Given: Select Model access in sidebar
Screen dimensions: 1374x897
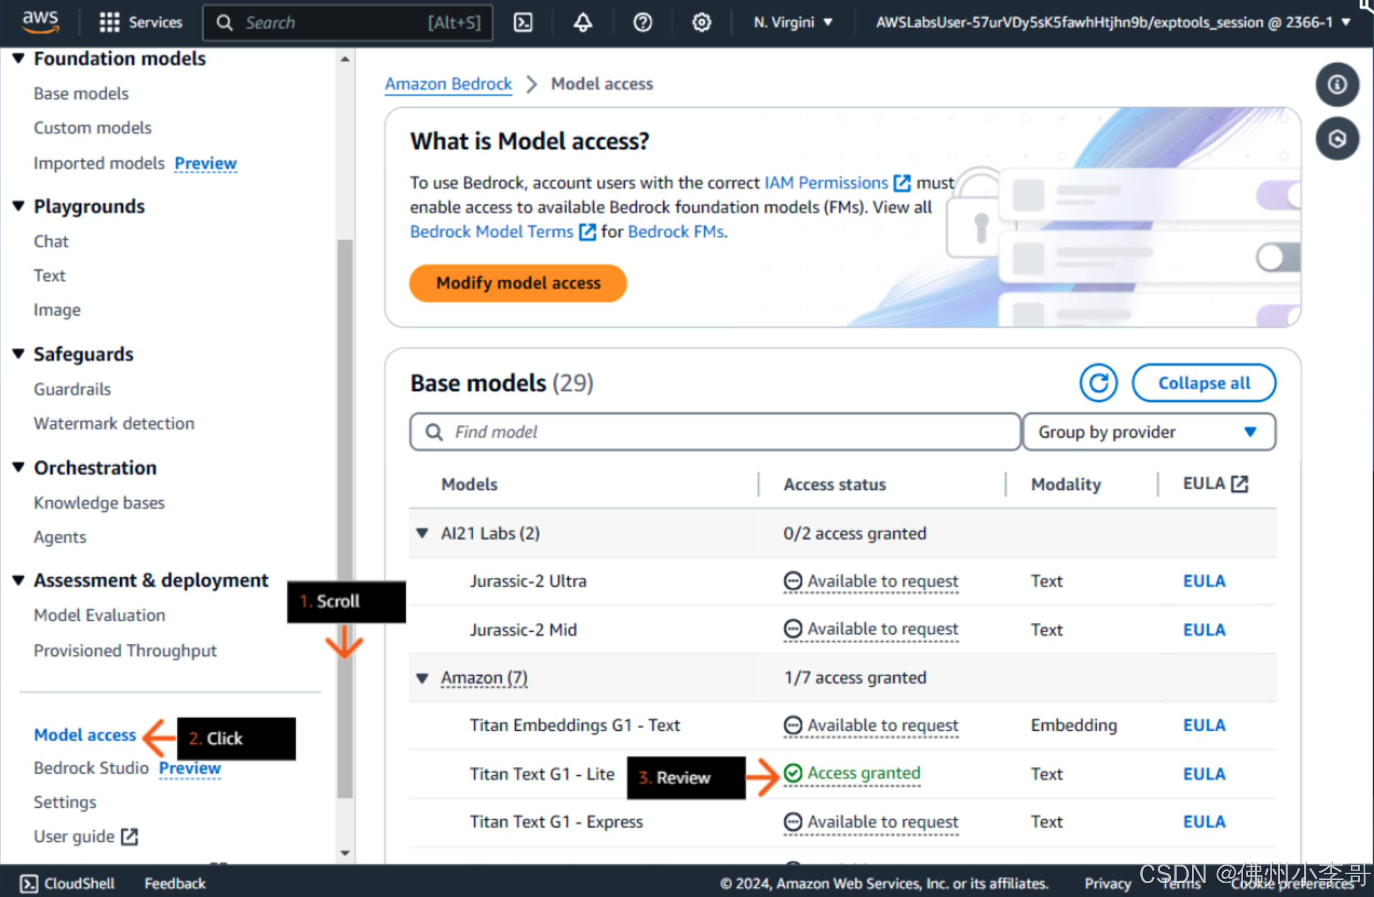Looking at the screenshot, I should pyautogui.click(x=85, y=734).
